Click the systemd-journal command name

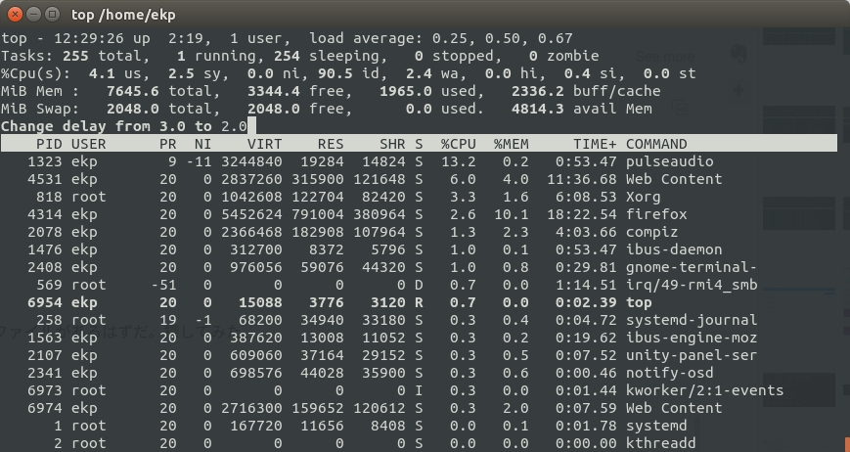point(692,320)
